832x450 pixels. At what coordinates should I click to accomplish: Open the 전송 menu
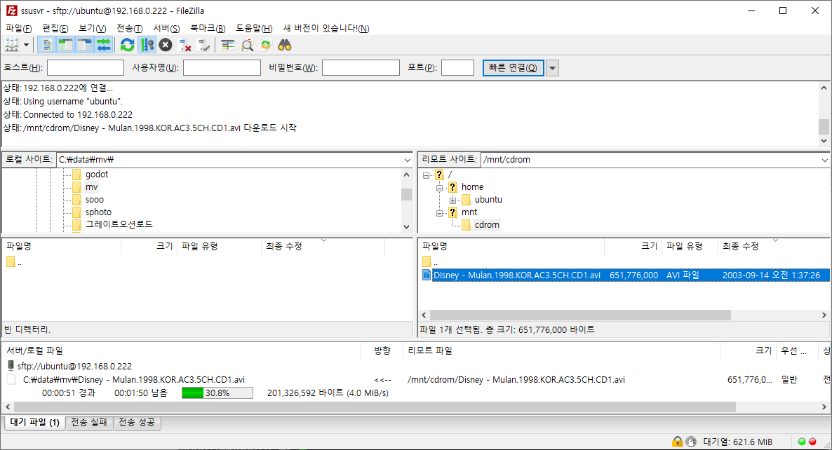pyautogui.click(x=130, y=28)
